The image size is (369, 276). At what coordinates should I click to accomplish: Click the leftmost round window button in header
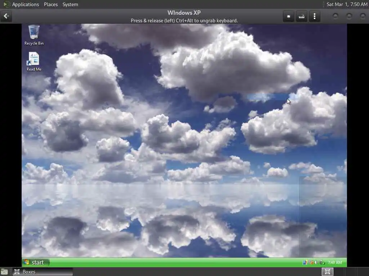coord(335,16)
